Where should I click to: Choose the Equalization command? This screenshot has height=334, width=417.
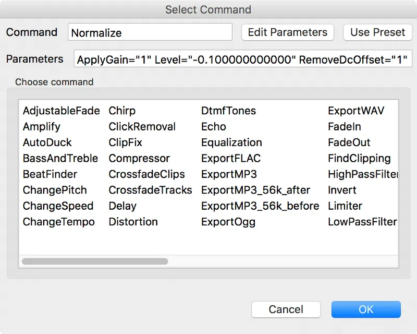coord(231,142)
